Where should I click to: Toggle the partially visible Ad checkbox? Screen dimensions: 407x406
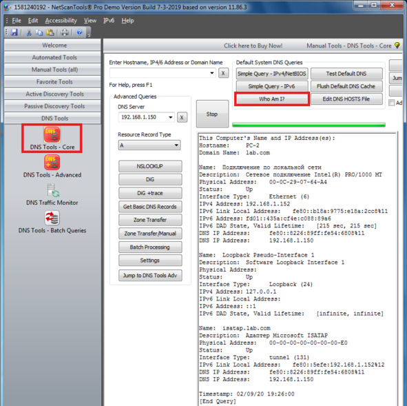[391, 103]
